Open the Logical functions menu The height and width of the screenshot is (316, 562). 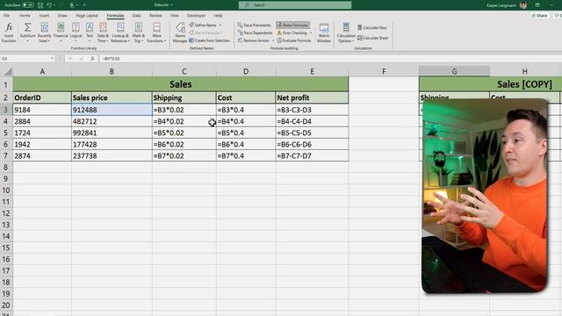click(x=76, y=32)
